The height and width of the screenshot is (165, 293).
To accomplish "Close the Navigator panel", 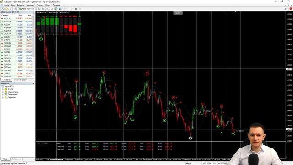I will tap(34, 83).
